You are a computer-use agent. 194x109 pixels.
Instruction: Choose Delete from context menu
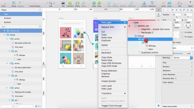click(104, 45)
